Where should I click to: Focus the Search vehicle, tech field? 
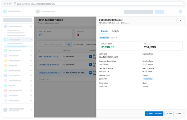click(52, 44)
